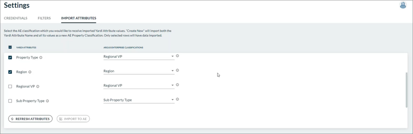
Task: Click info icon next to Property Type attribute
Action: point(41,58)
